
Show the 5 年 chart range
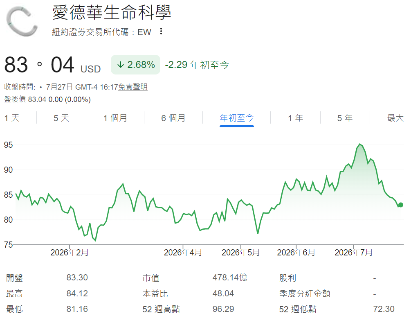(x=345, y=118)
